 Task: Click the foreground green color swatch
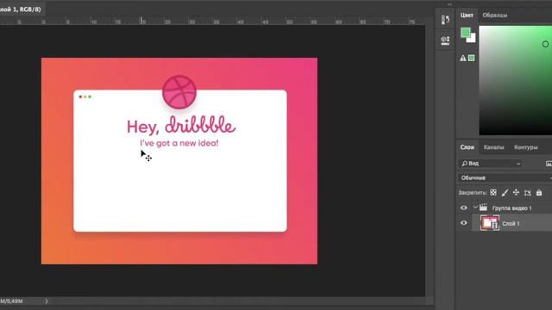(466, 33)
